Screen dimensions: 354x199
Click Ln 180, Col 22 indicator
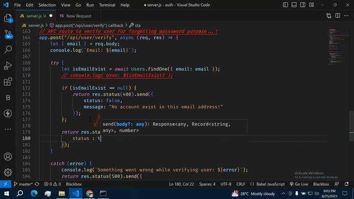tap(181, 184)
